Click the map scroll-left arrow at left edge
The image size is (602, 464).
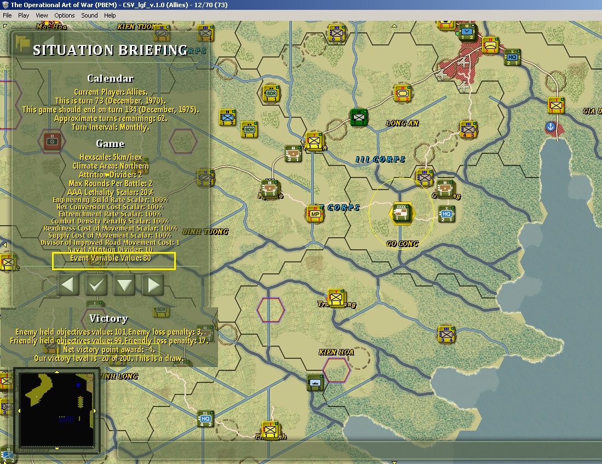[4, 245]
